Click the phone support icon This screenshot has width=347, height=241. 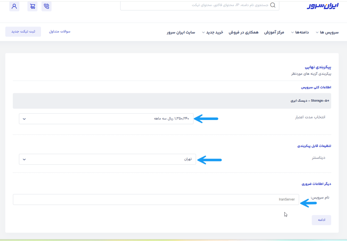pos(46,6)
